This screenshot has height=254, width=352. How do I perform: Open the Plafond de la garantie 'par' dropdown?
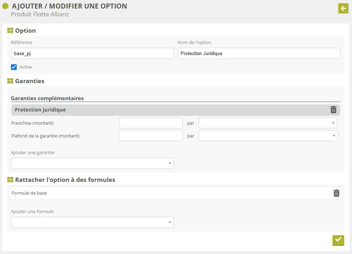268,136
